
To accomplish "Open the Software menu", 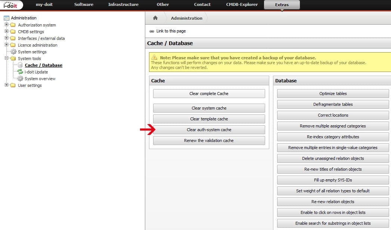I will [84, 4].
